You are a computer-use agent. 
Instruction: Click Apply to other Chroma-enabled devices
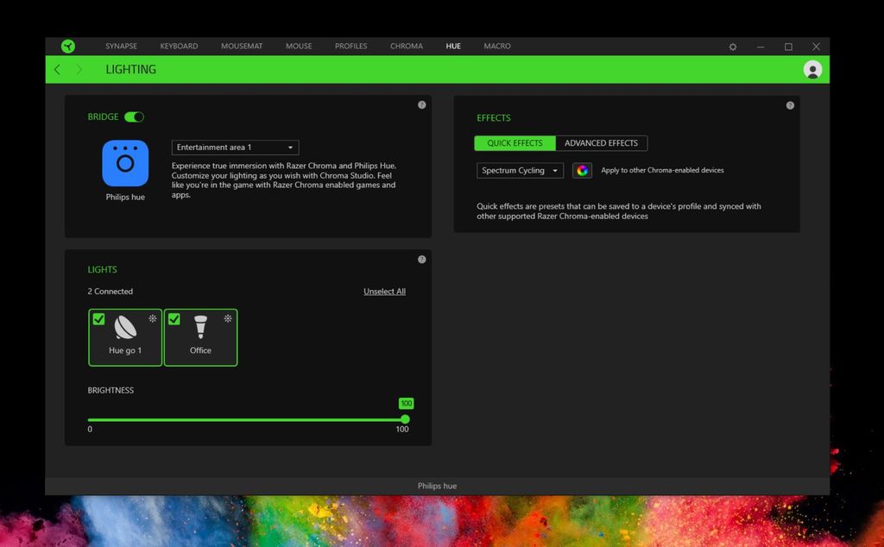pyautogui.click(x=662, y=170)
